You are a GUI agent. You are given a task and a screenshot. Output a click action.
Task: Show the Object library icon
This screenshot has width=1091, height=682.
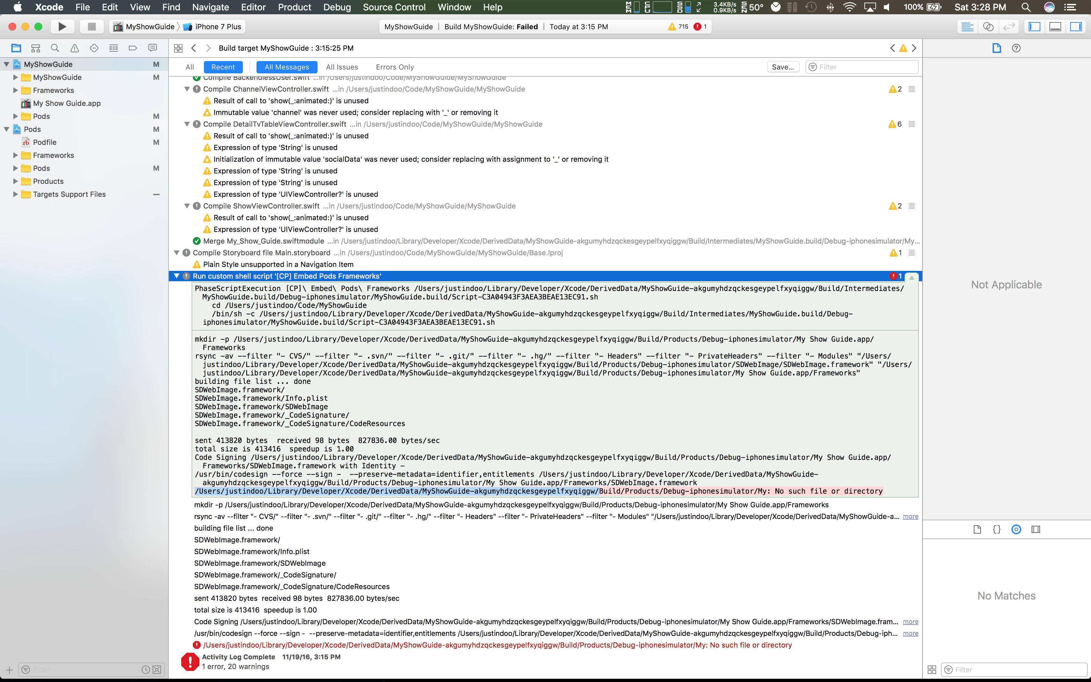(1016, 529)
